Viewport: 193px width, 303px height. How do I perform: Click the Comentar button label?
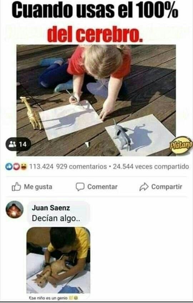102,187
